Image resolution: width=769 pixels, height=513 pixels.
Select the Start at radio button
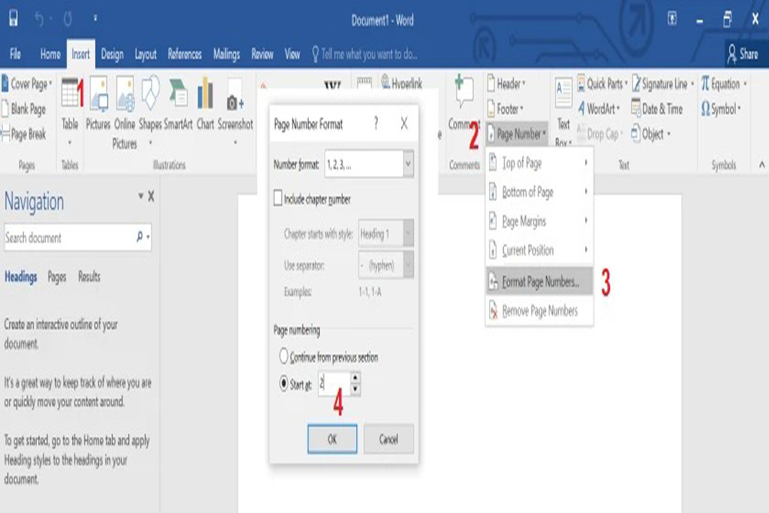[284, 384]
